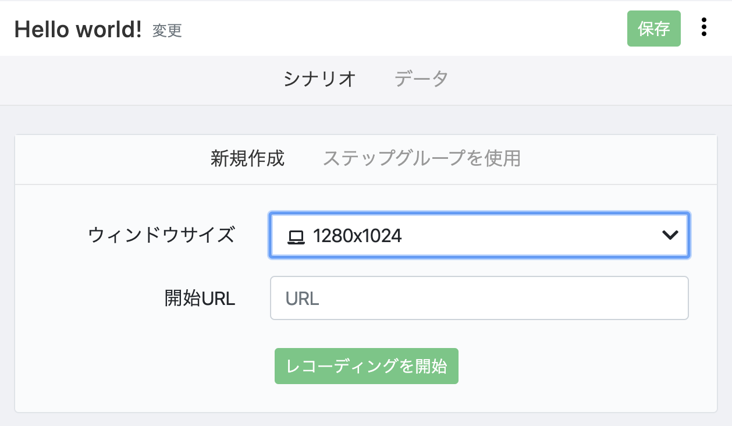
Task: Click empty space left of レコーディングを開始 button
Action: [x=145, y=367]
